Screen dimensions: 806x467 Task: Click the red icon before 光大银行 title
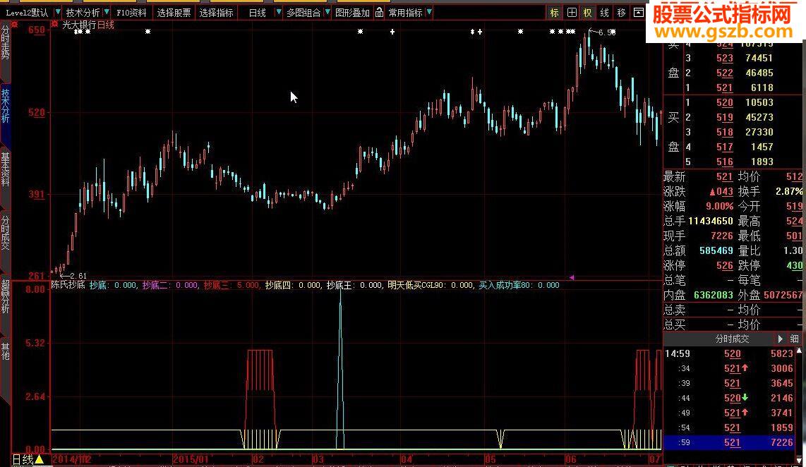(55, 24)
